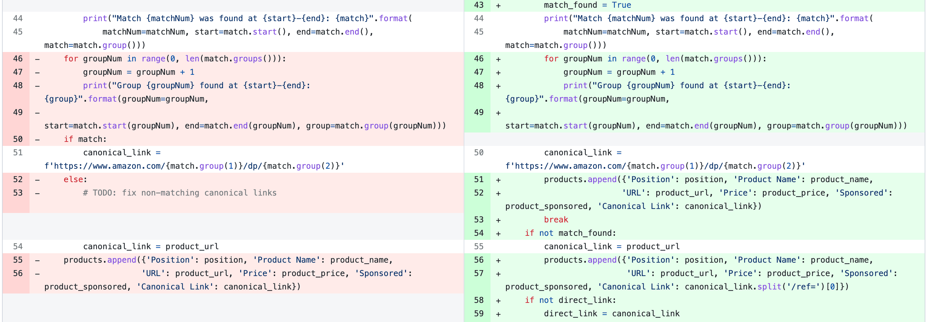Click line number 43 in the added-lines pane
The width and height of the screenshot is (926, 322).
click(x=478, y=5)
